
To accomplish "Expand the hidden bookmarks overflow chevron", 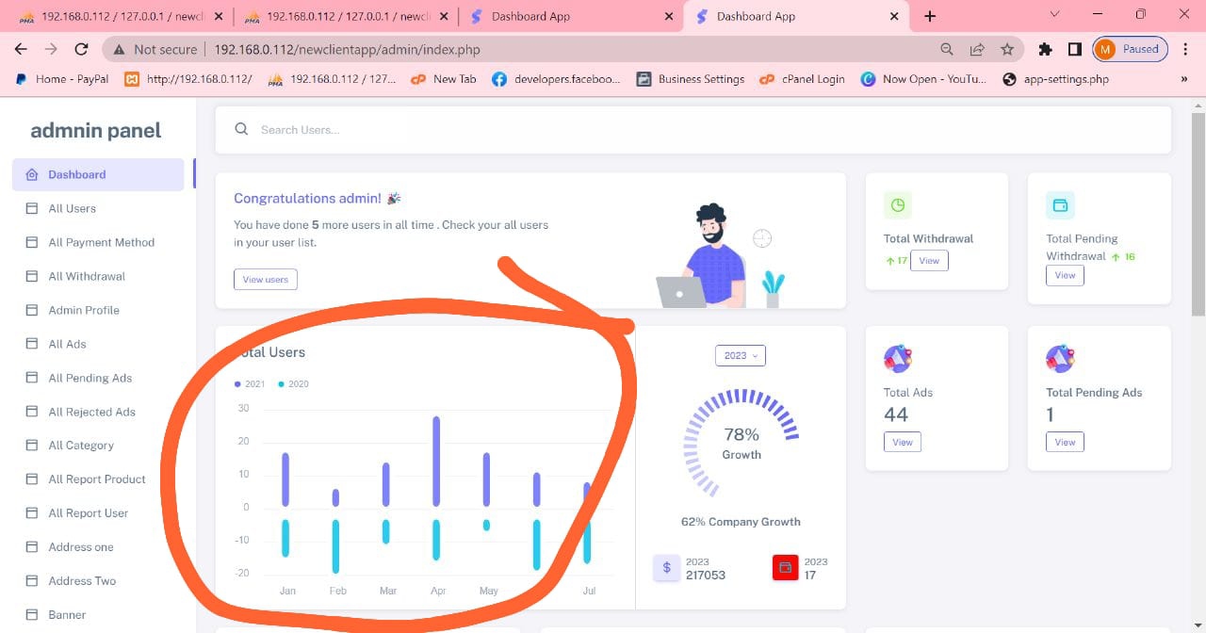I will (1184, 79).
